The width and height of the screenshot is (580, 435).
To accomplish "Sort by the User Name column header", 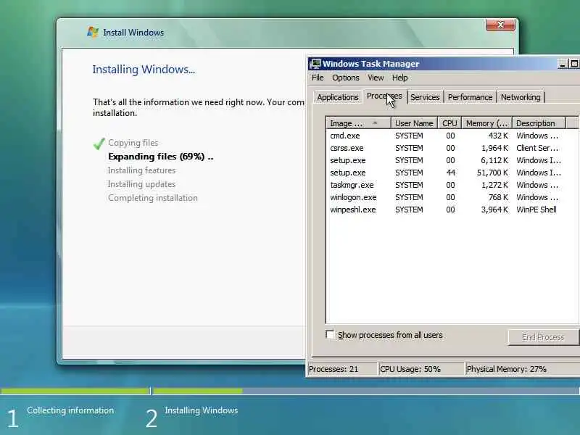I will pos(414,123).
